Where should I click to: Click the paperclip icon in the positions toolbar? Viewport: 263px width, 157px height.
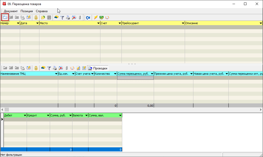pyautogui.click(x=66, y=68)
